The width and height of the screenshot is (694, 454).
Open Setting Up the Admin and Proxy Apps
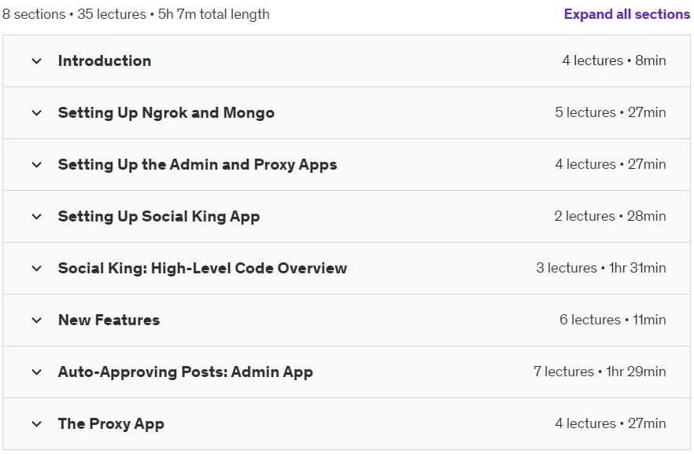(197, 165)
